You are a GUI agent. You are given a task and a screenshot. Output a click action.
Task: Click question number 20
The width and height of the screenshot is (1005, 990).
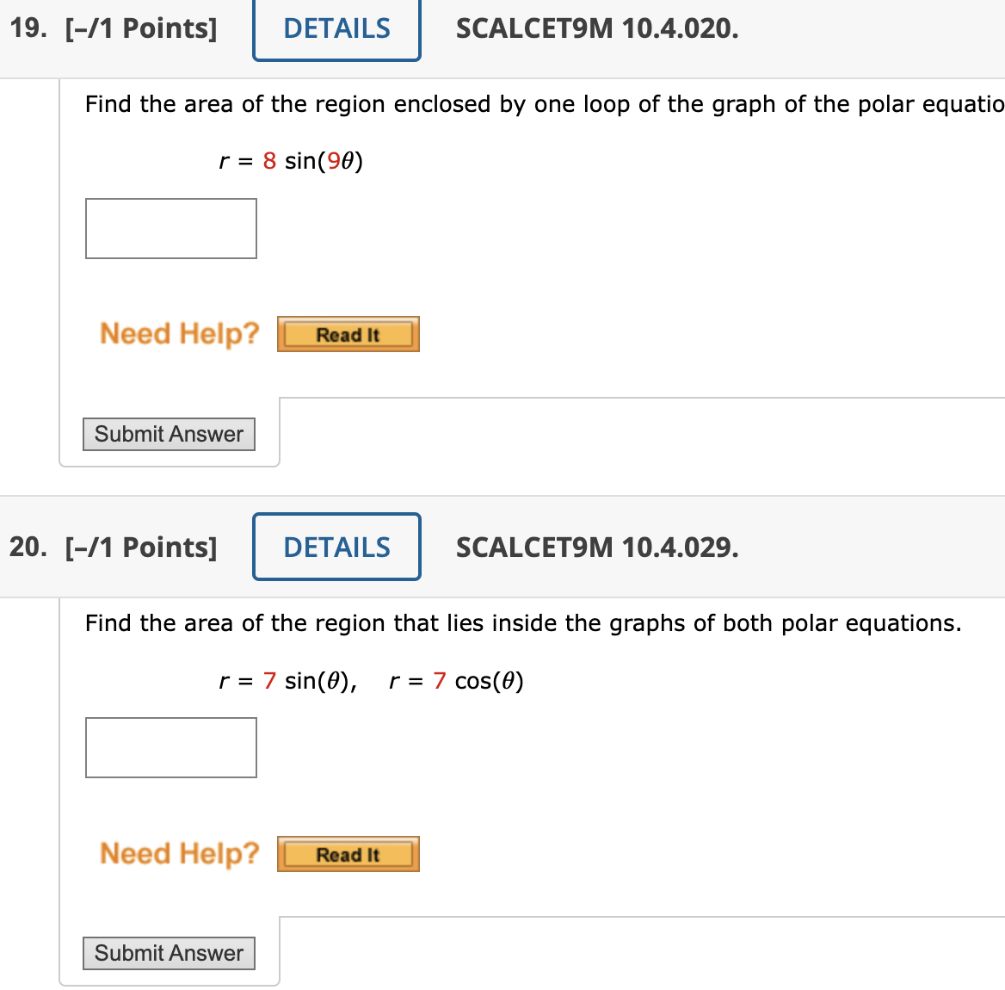point(27,546)
